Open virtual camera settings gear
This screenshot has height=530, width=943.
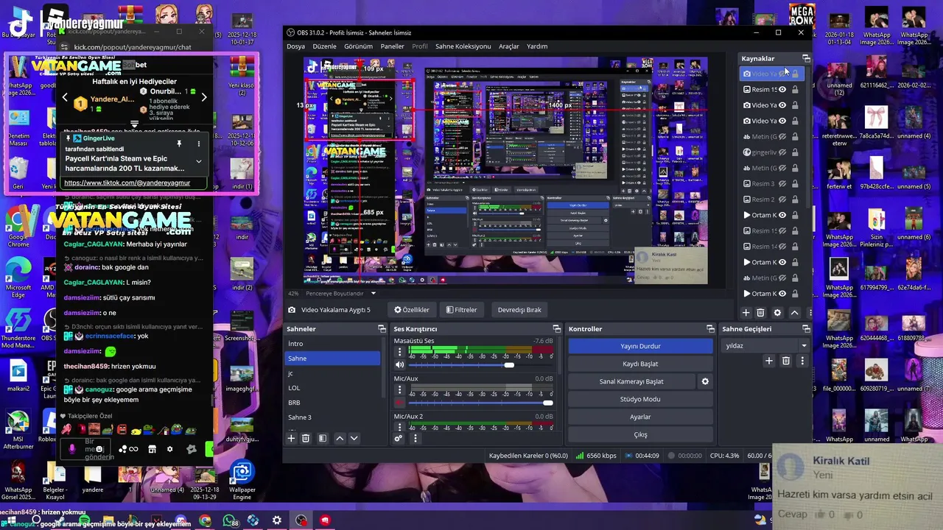(705, 381)
